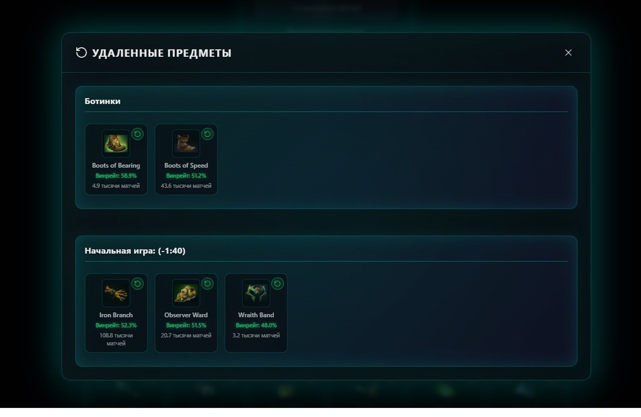Click the Wraith Band name label
Viewport: 641px width, 417px height.
tap(256, 315)
